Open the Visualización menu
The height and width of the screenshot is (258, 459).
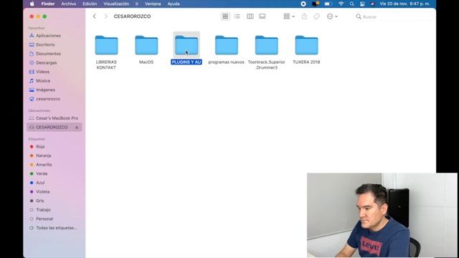pyautogui.click(x=116, y=4)
